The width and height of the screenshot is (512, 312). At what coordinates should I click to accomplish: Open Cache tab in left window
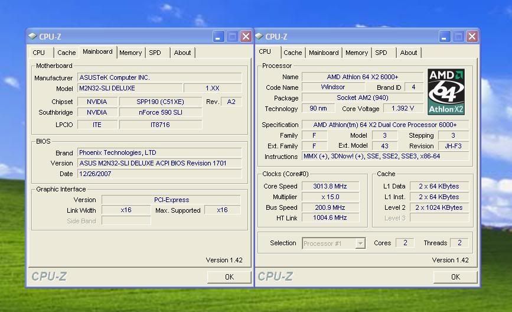click(67, 53)
